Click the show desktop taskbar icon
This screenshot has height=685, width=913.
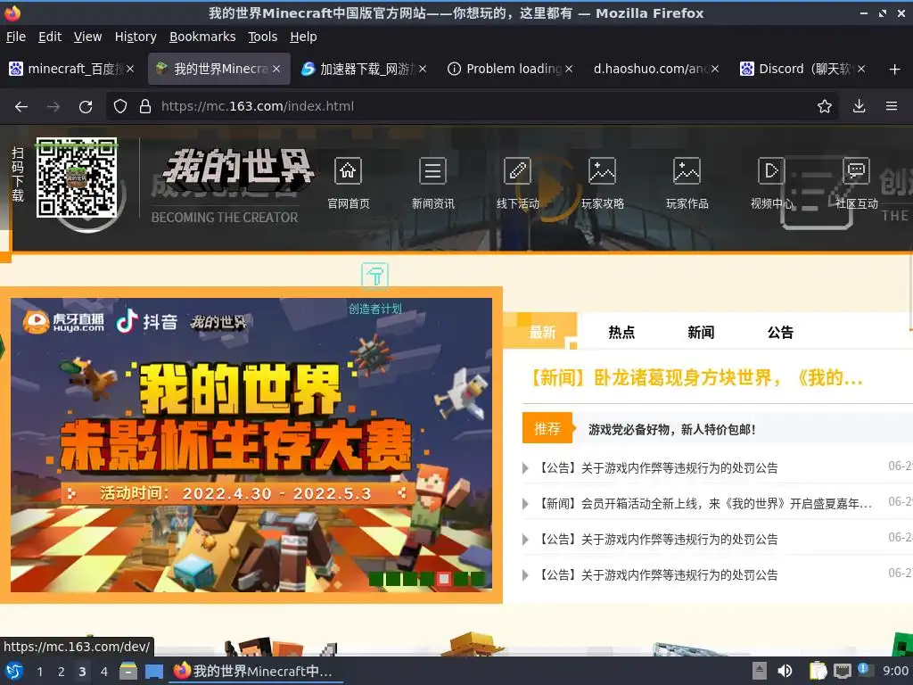[153, 671]
